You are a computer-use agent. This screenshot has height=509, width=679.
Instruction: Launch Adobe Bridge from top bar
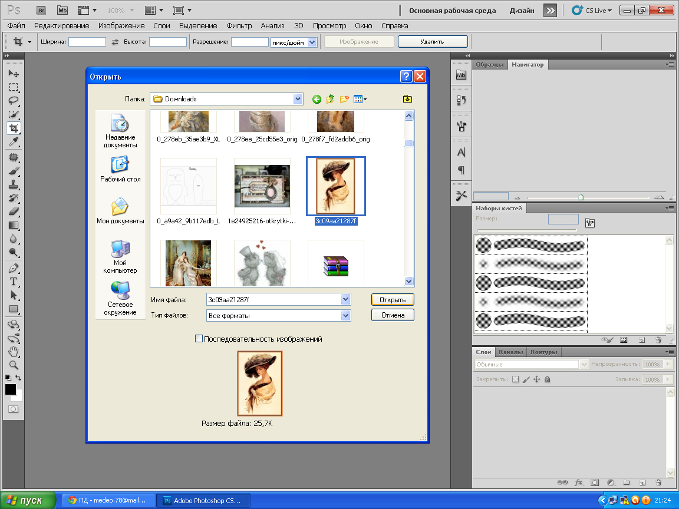[41, 11]
